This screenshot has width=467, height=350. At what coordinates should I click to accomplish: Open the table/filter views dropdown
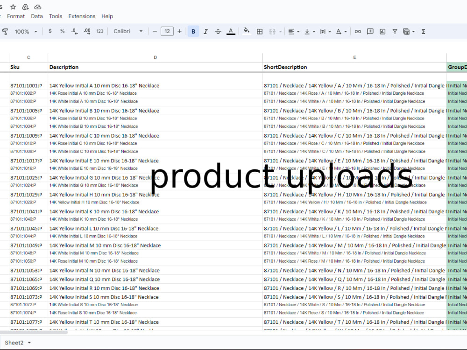pos(409,32)
